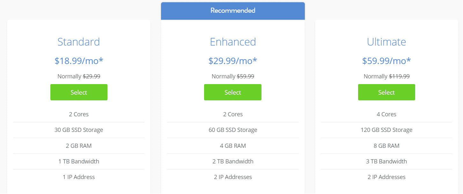The height and width of the screenshot is (194, 463).
Task: Select the Enhanced plan button
Action: [x=233, y=92]
